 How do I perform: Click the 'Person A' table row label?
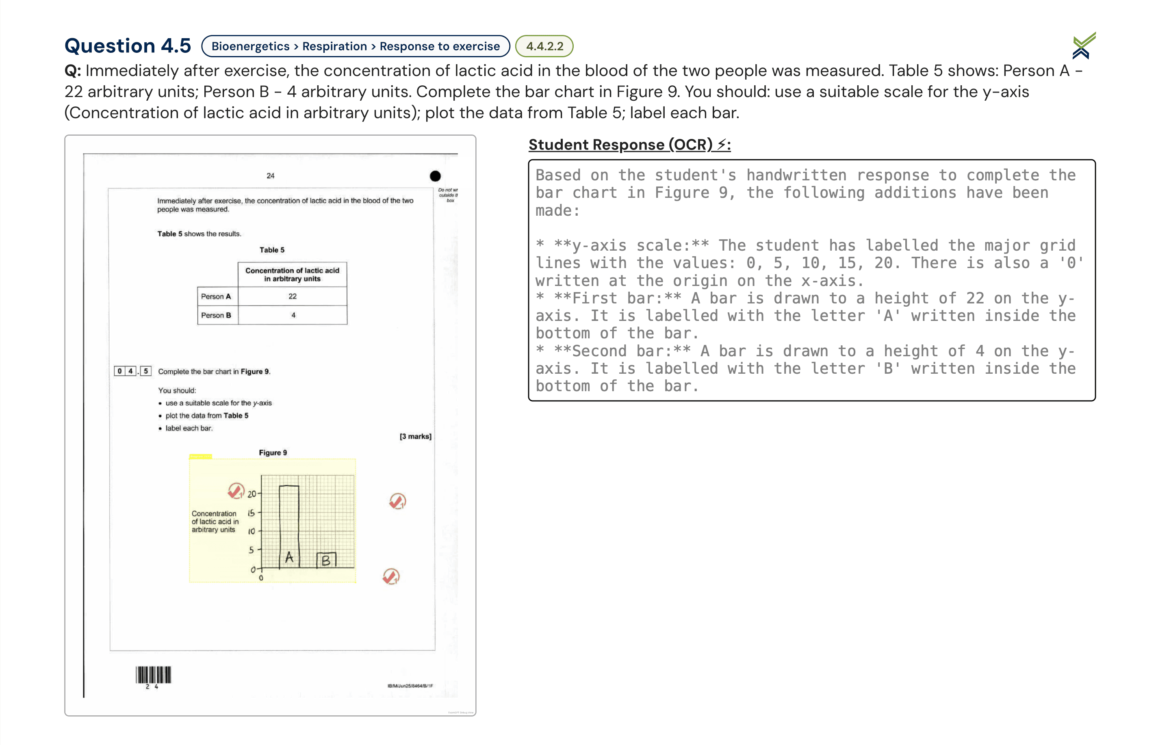[x=216, y=296]
